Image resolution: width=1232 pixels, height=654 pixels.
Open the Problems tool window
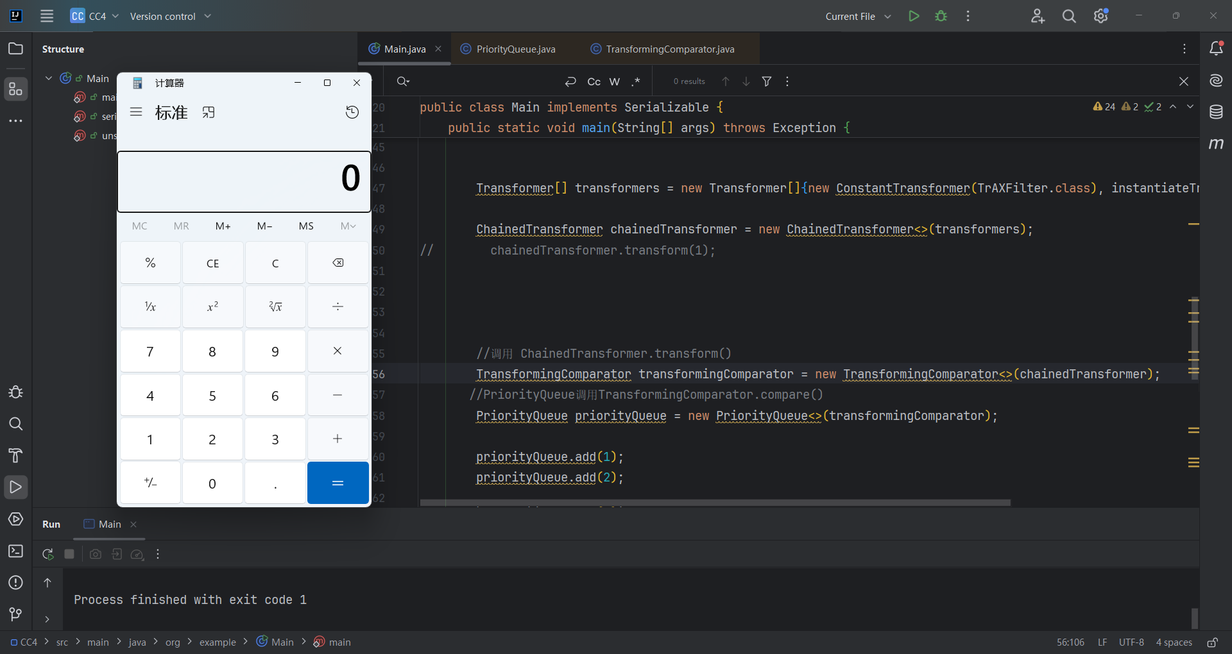(x=16, y=583)
